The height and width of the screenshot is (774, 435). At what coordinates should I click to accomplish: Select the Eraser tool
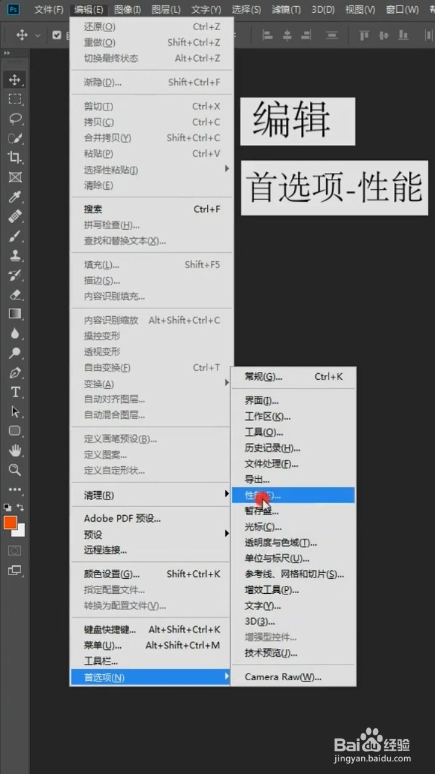click(15, 294)
